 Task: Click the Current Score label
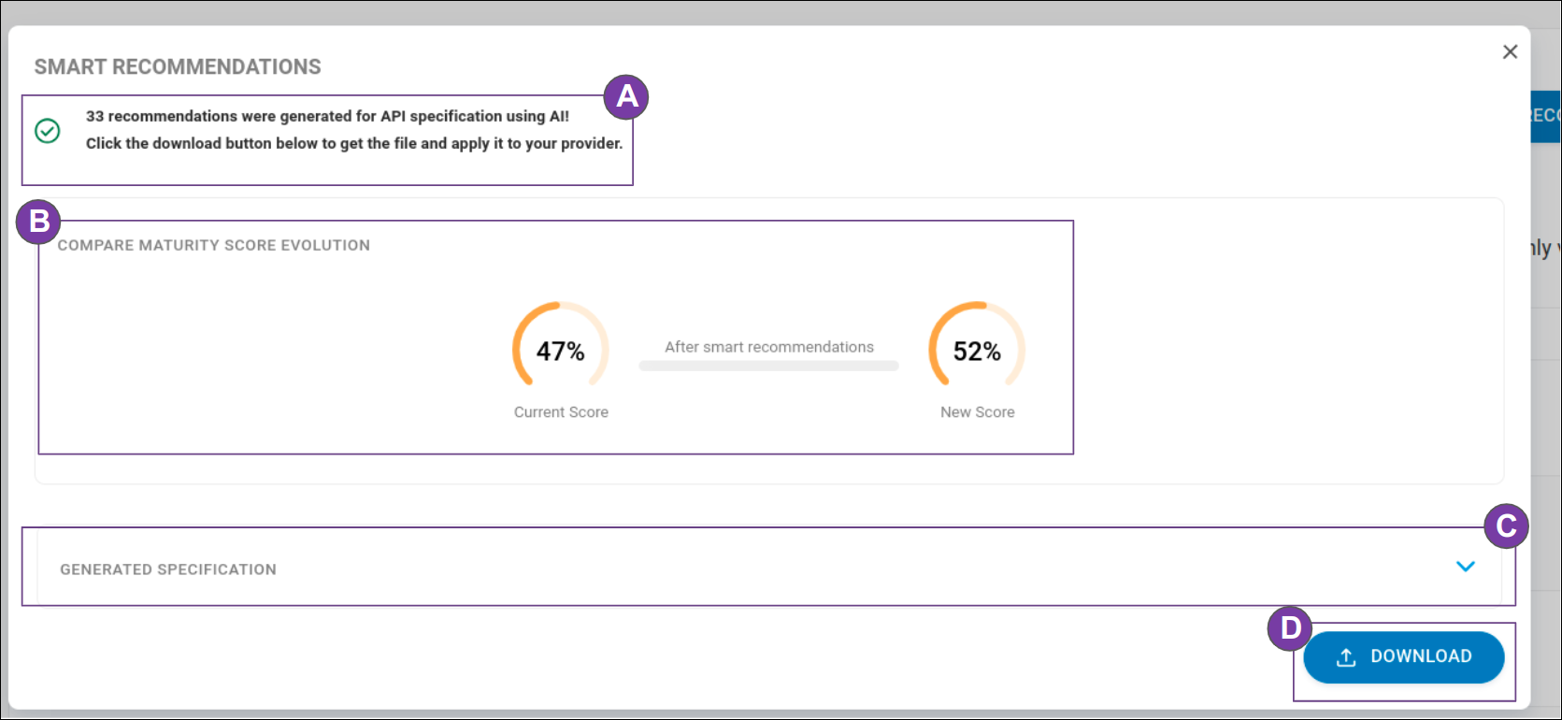click(561, 412)
